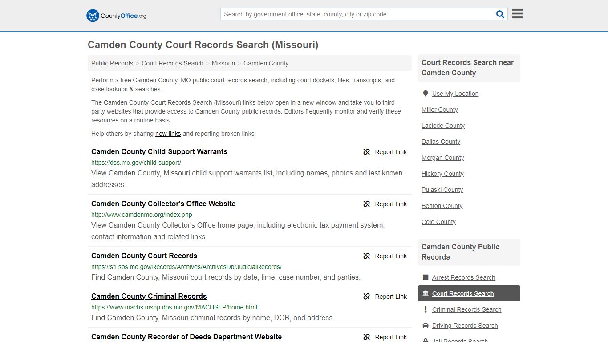
Task: Open Benton County court records
Action: coord(442,206)
